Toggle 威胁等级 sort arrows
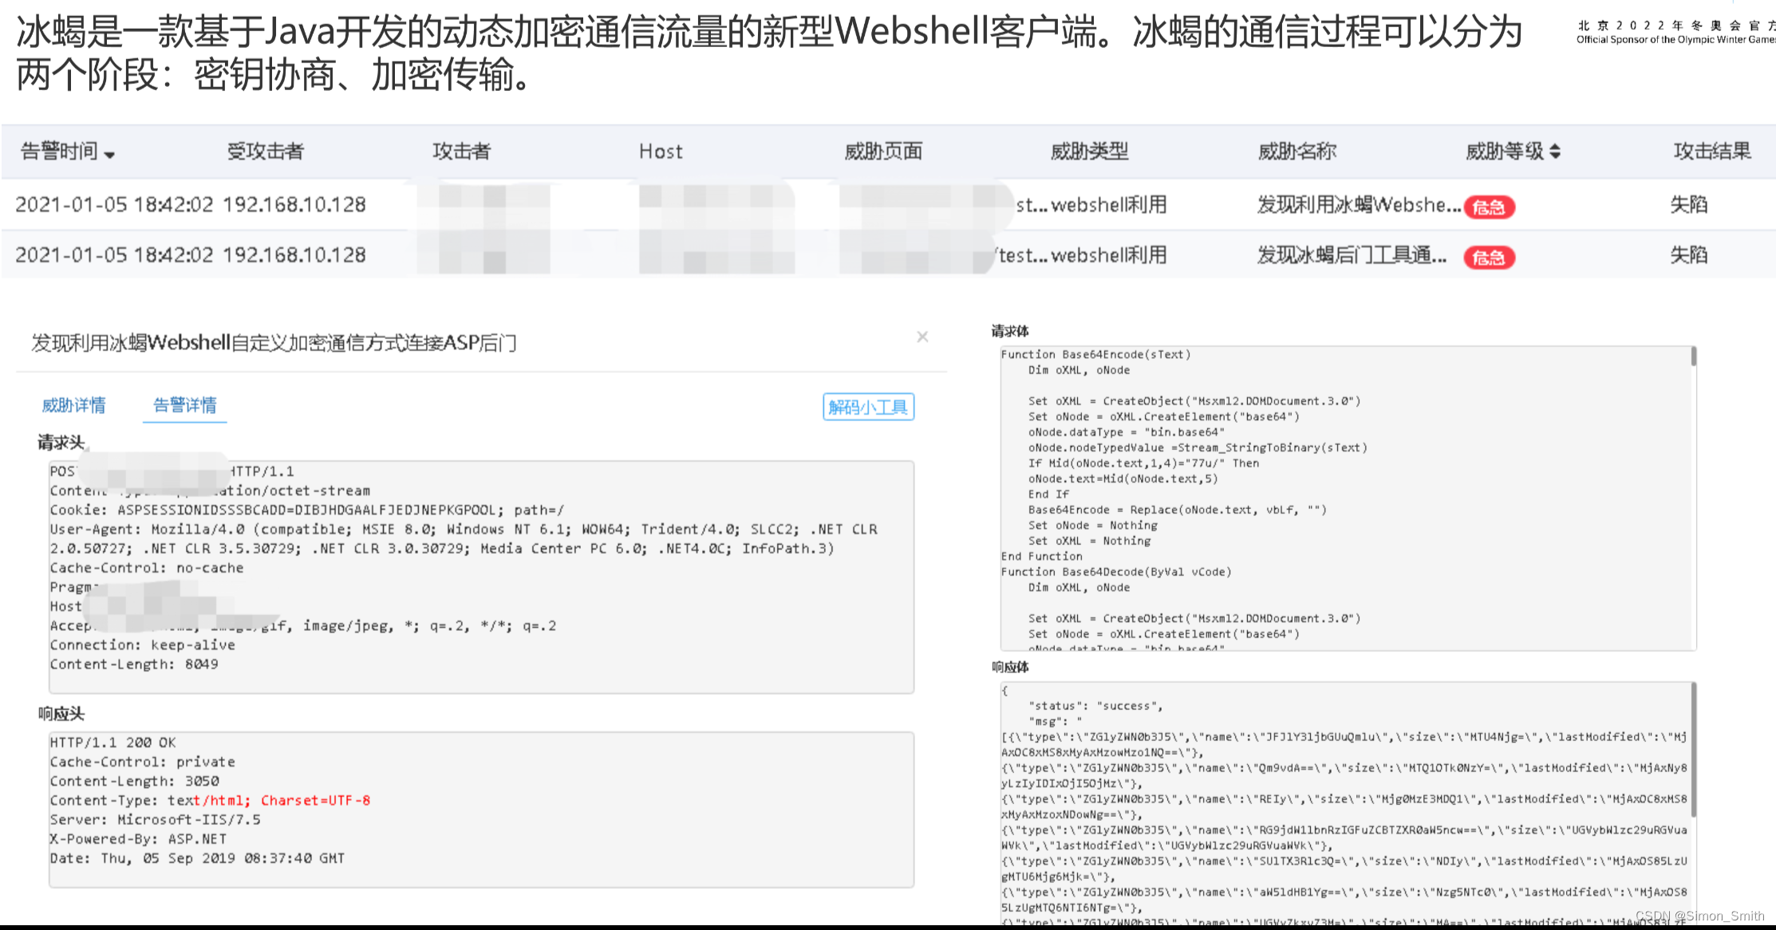1776x930 pixels. (1554, 151)
